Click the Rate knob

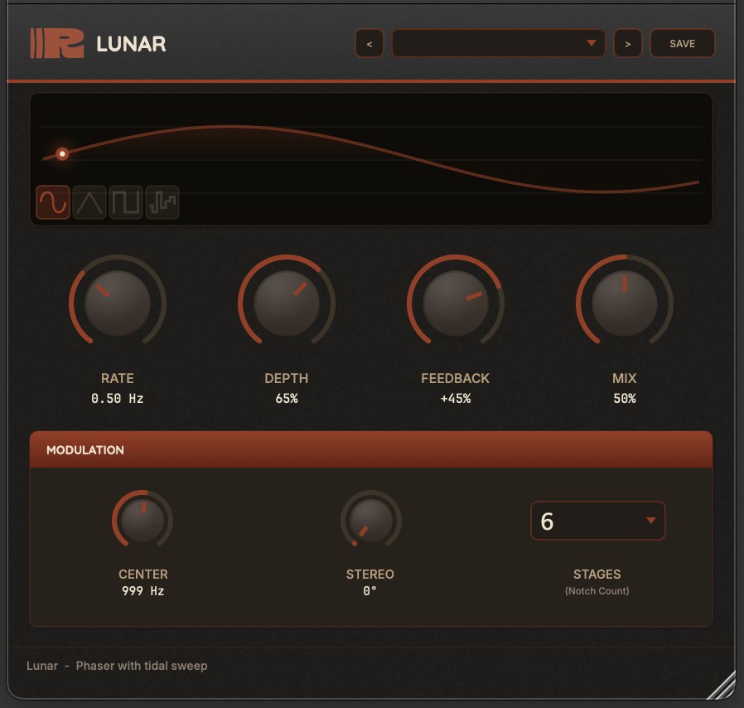tap(118, 303)
